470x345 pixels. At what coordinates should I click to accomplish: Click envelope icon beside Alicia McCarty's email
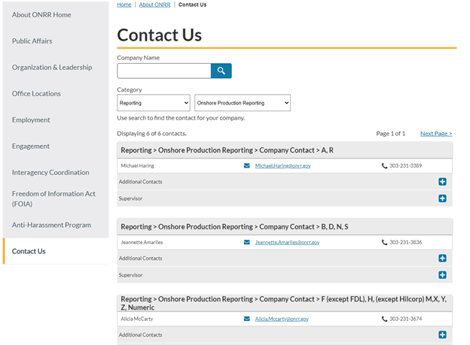pos(247,319)
